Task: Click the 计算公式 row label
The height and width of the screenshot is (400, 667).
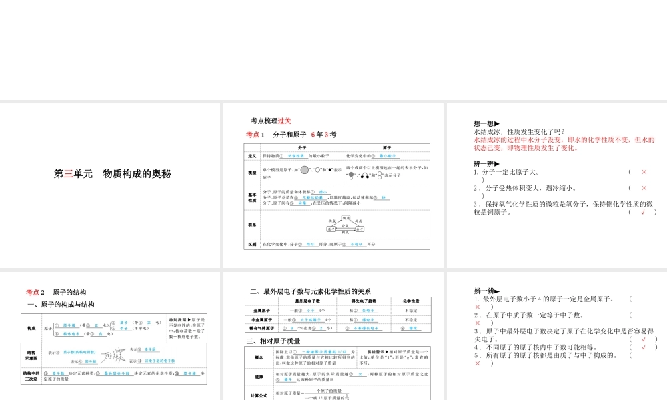Action: tap(259, 396)
